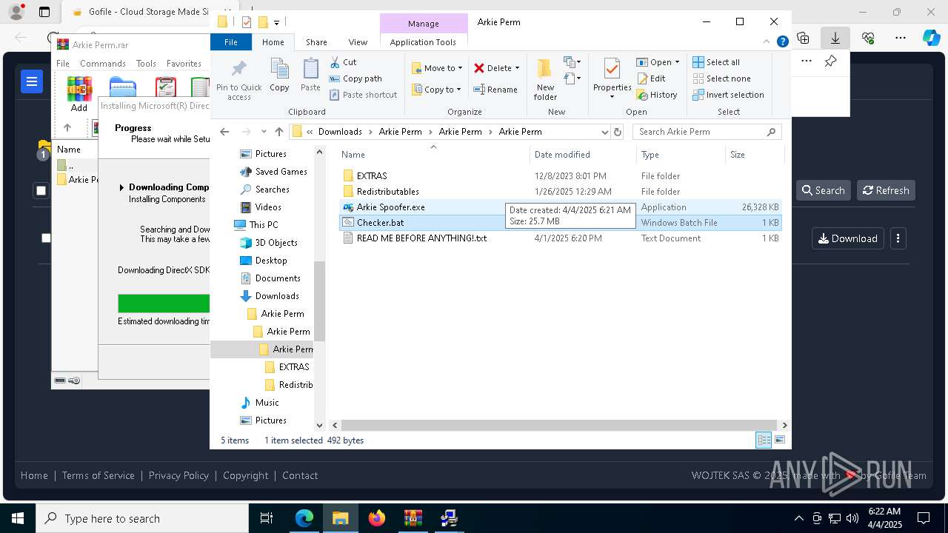This screenshot has width=948, height=533.
Task: Click Cut in Clipboard group
Action: (343, 62)
